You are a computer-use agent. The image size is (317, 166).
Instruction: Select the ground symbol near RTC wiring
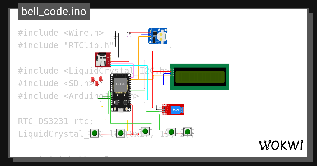pos(115,38)
